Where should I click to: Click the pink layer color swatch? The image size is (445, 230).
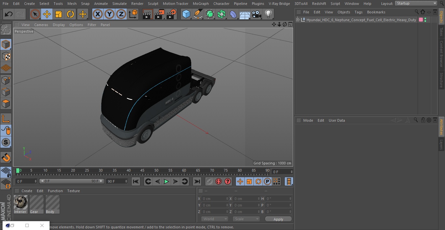(x=421, y=20)
